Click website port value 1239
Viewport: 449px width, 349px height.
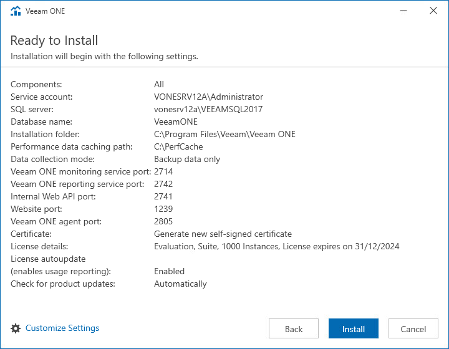(x=163, y=209)
